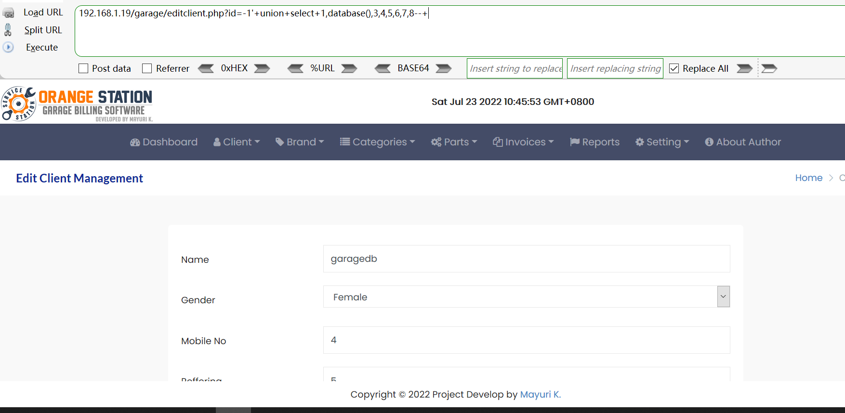Click the Parts gears icon
Image resolution: width=845 pixels, height=413 pixels.
(436, 142)
